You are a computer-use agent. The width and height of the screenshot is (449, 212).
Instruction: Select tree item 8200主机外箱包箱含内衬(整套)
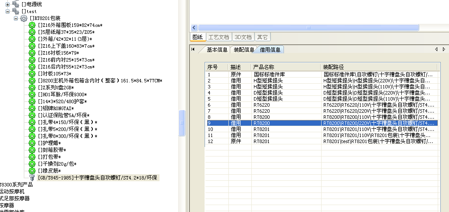pos(100,81)
